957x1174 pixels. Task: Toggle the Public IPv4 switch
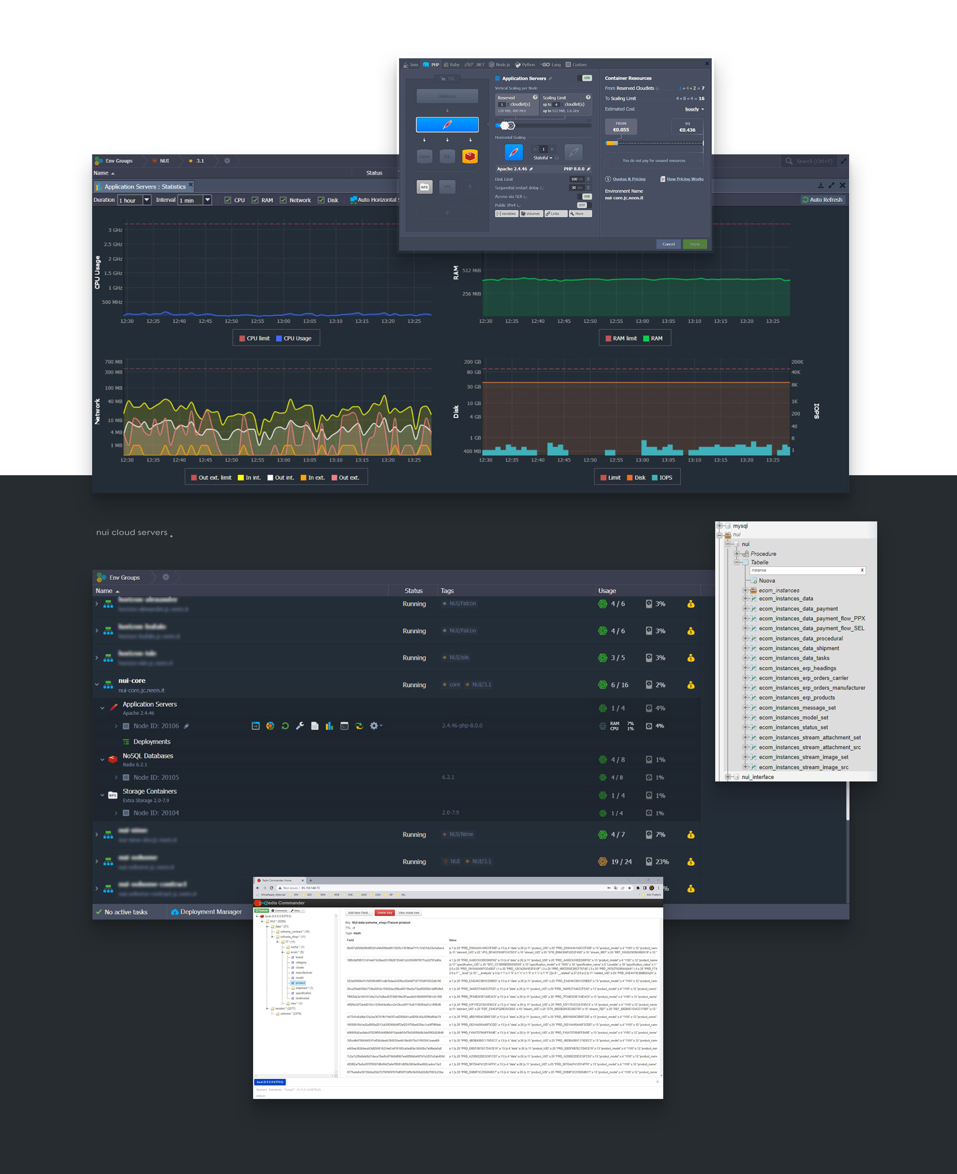[584, 205]
